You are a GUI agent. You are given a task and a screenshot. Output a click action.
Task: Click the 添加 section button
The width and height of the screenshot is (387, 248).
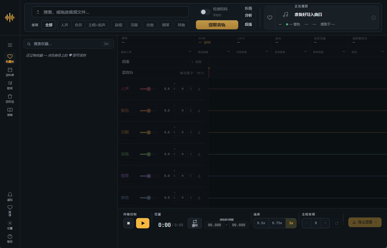(x=196, y=62)
